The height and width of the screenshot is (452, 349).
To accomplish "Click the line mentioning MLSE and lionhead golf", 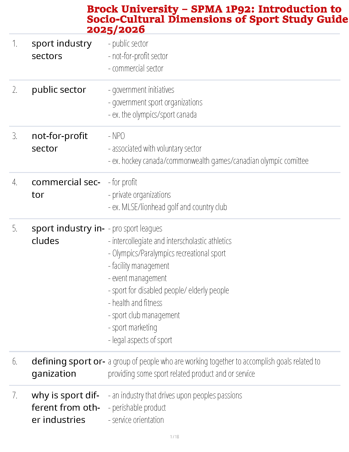I will 168,207.
